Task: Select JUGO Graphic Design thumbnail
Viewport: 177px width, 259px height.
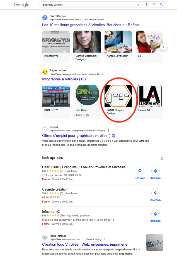Action: [118, 96]
